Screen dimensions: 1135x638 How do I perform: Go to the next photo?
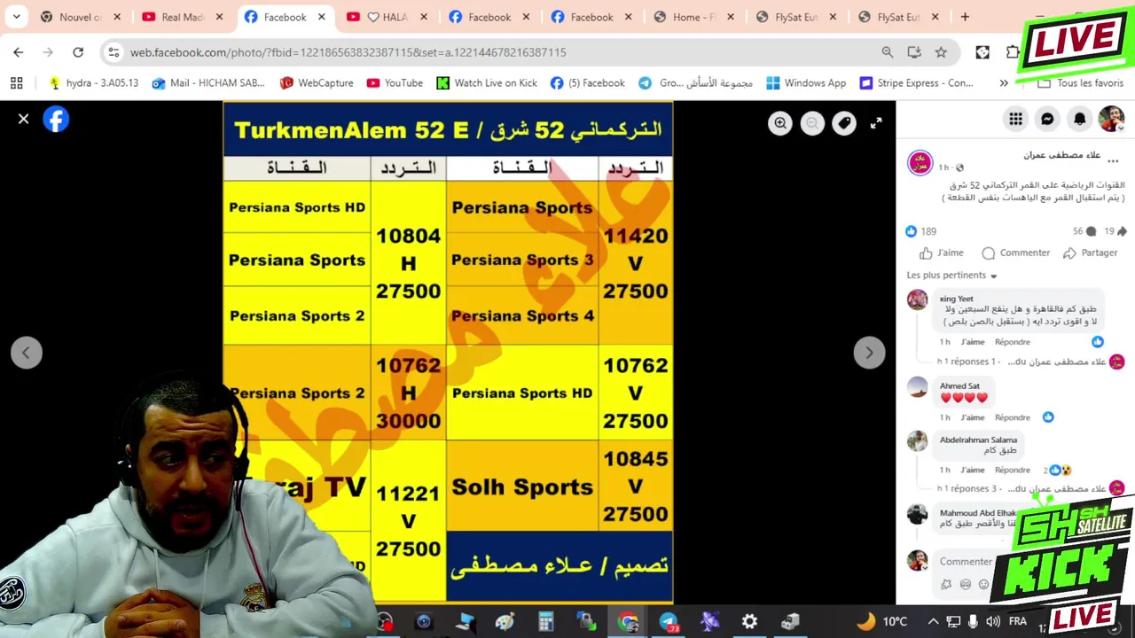click(x=869, y=353)
